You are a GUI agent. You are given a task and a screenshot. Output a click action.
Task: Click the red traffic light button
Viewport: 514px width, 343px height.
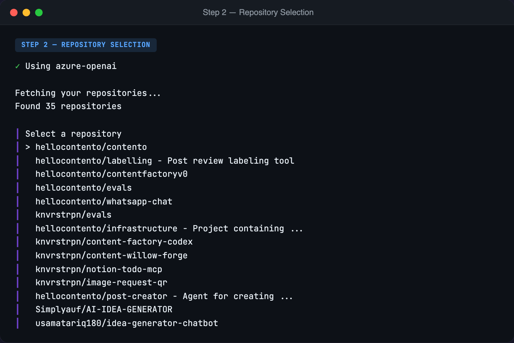[x=14, y=13]
